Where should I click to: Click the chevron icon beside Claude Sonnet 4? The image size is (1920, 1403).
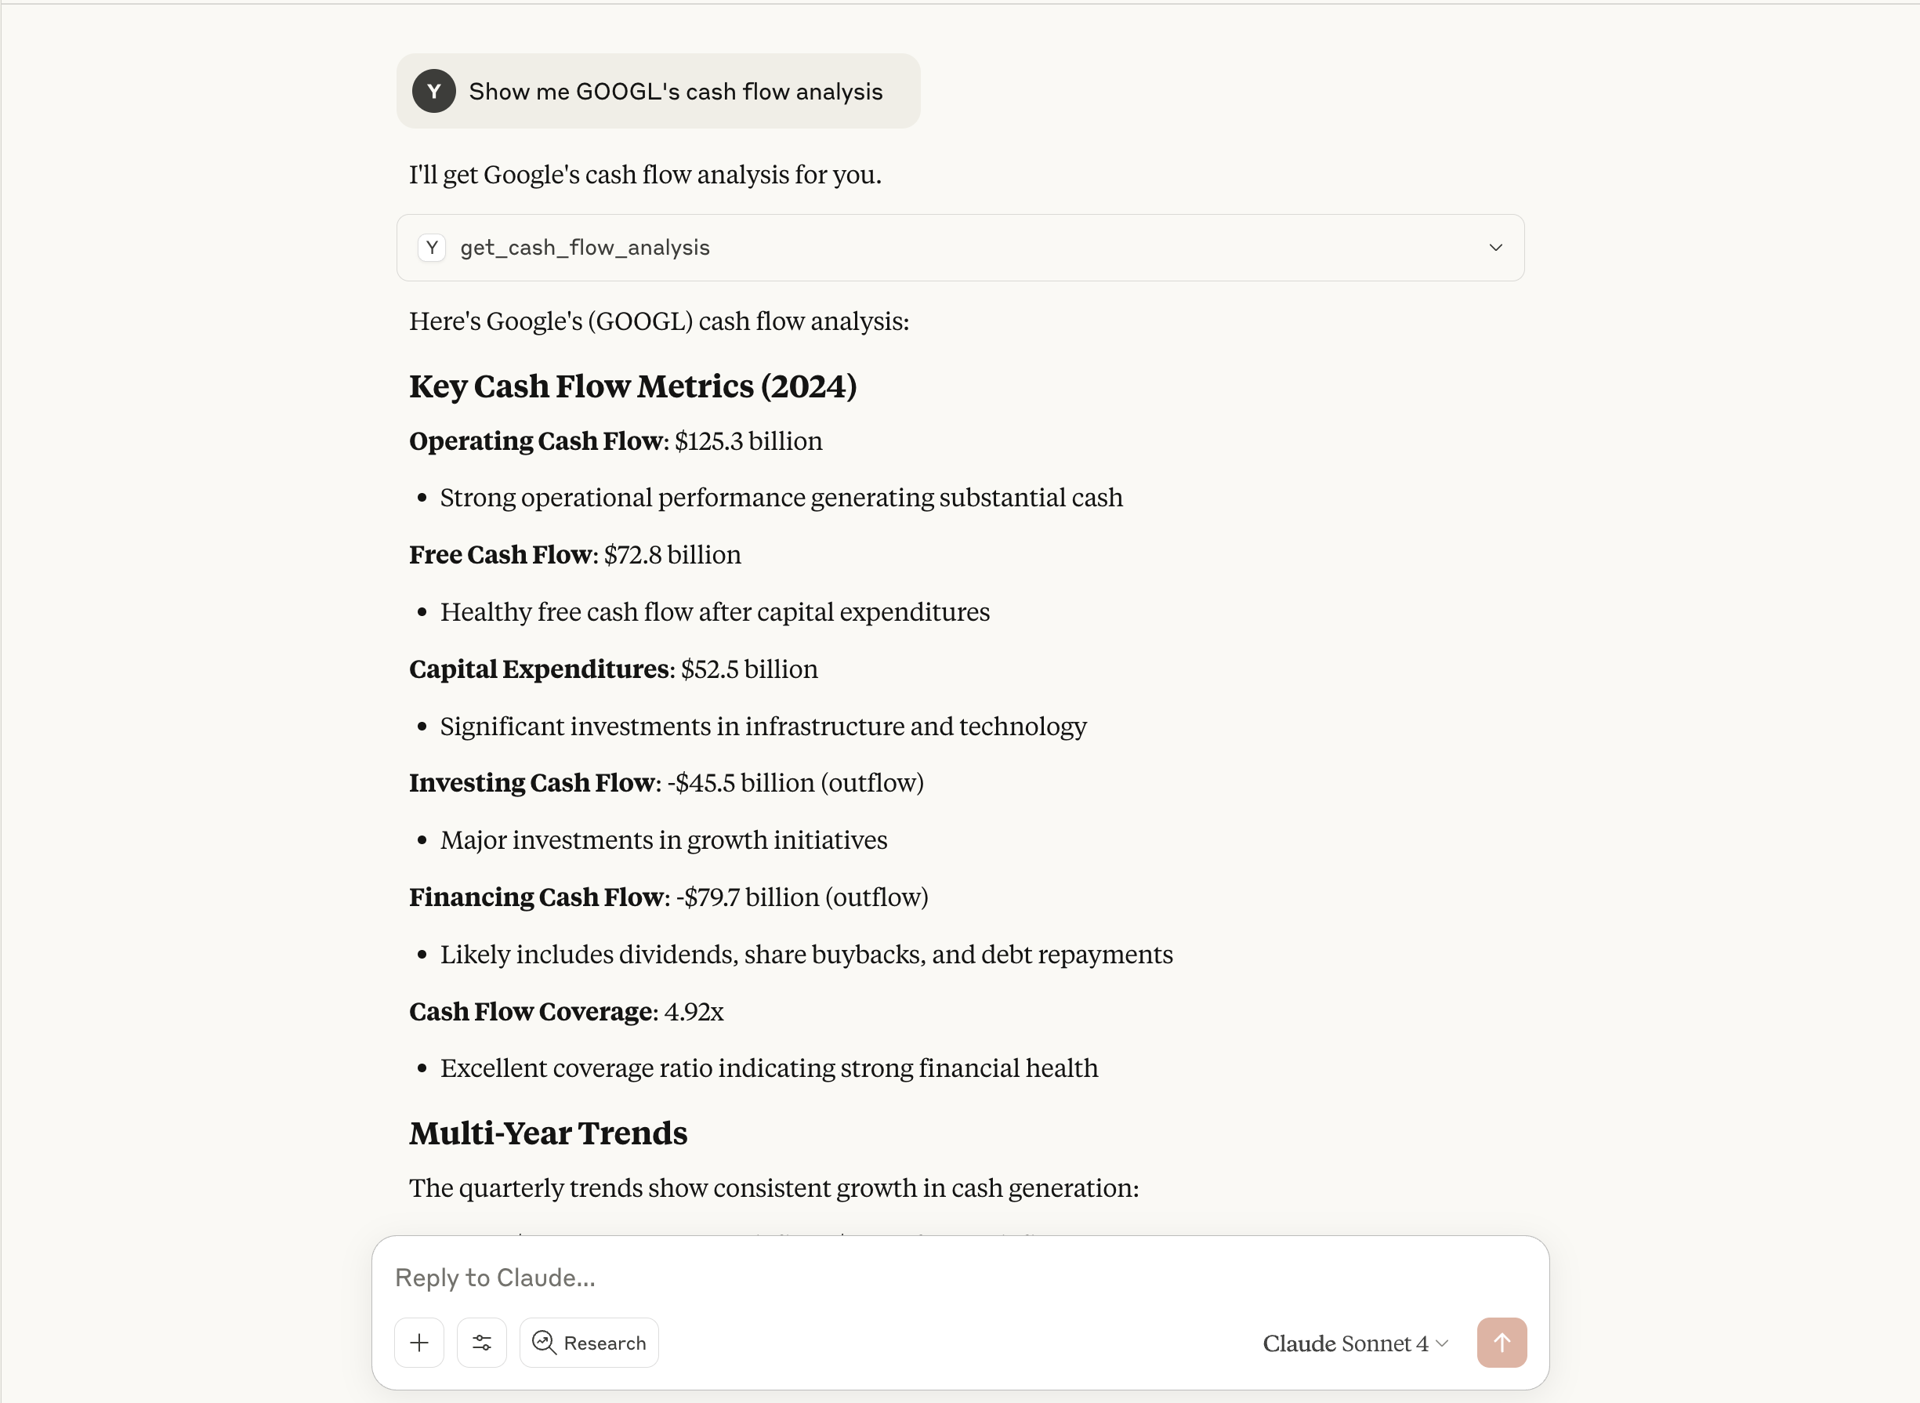[x=1441, y=1343]
